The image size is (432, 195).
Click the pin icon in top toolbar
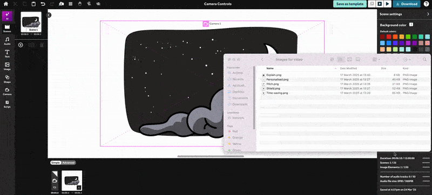click(x=89, y=4)
